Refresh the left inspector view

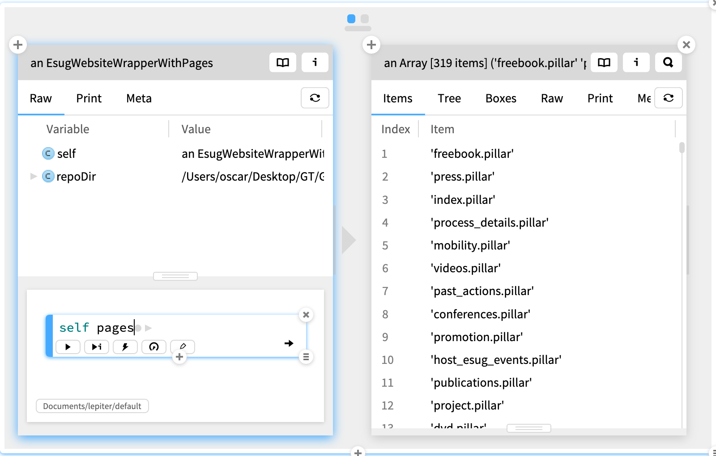point(315,98)
